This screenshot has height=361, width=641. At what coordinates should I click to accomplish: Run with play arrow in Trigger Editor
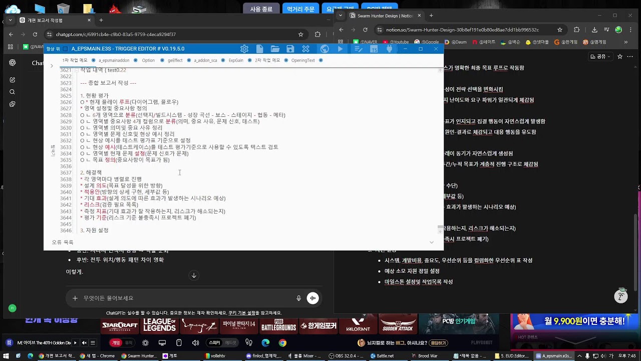click(x=341, y=49)
